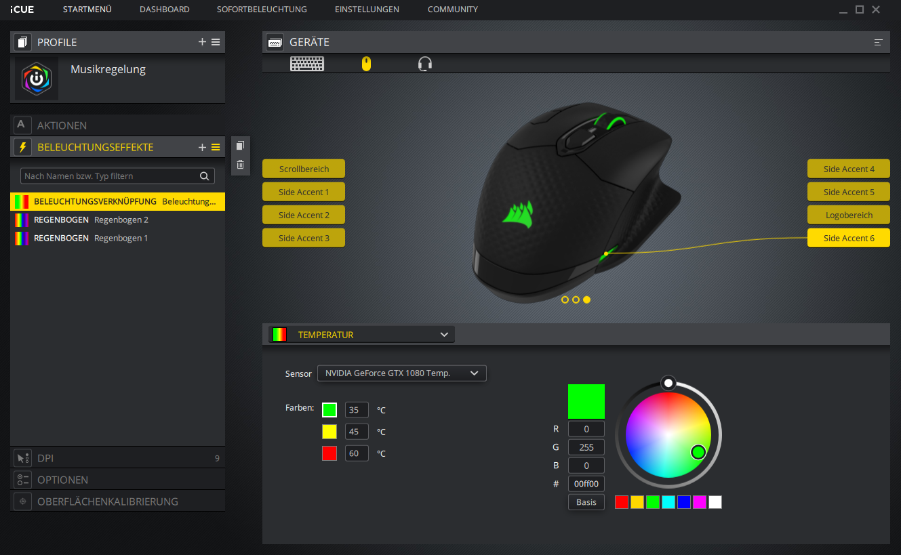This screenshot has height=555, width=901.
Task: Expand the DPI section
Action: 118,458
